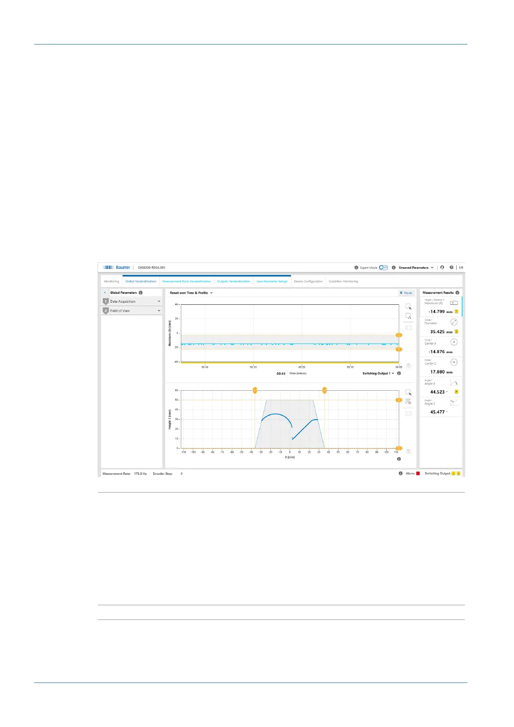The height and width of the screenshot is (727, 514).
Task: Toggle the Expert Mode switch
Action: point(383,268)
